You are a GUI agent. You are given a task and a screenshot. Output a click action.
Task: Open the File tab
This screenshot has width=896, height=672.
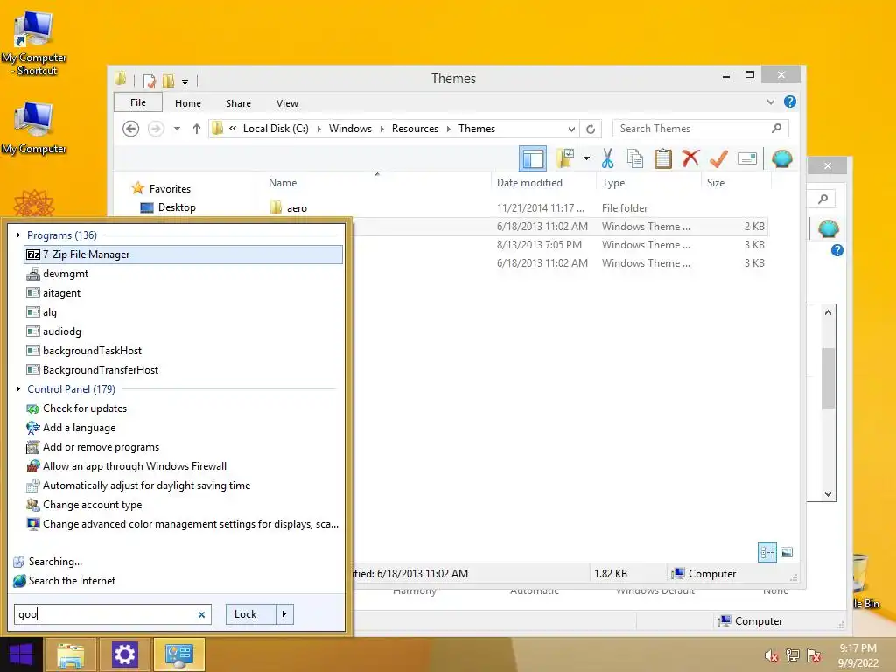pos(137,102)
